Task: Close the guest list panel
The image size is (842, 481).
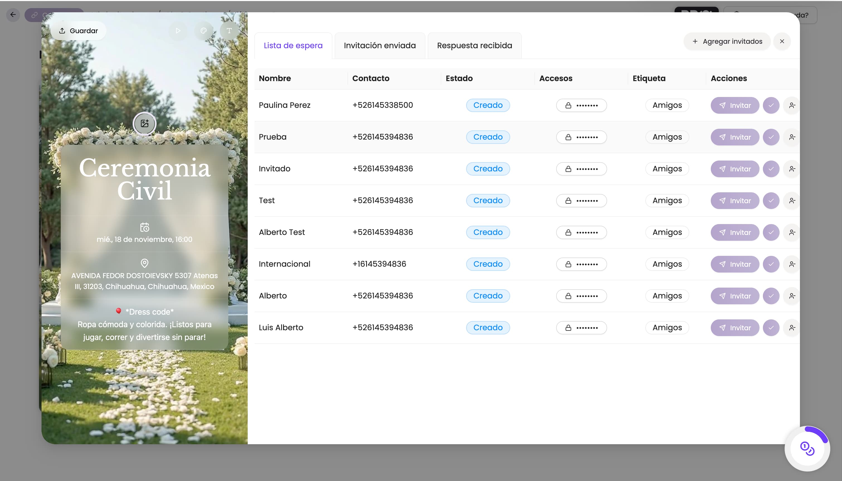Action: pos(782,41)
